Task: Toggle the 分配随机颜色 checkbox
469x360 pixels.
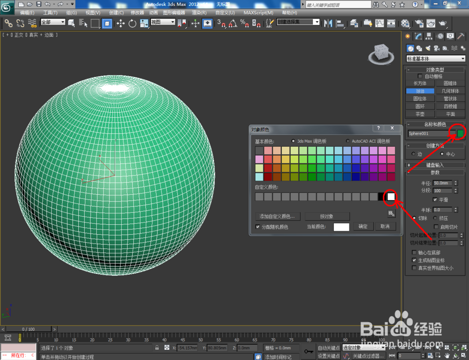Action: 257,226
